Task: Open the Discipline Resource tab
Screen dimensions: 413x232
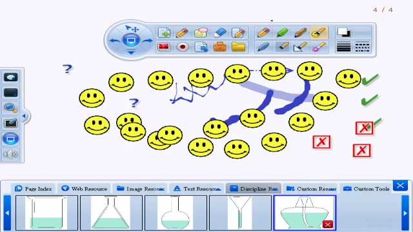Action: 254,189
